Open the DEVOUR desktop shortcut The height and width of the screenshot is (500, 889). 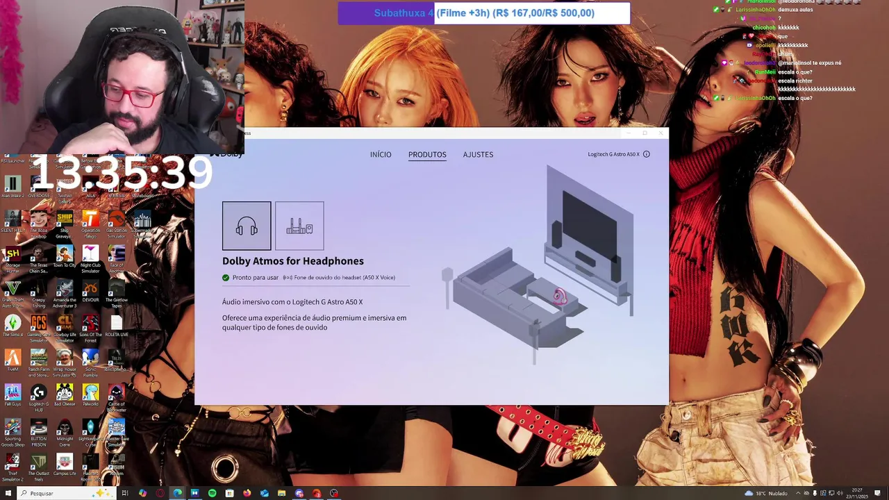point(91,291)
